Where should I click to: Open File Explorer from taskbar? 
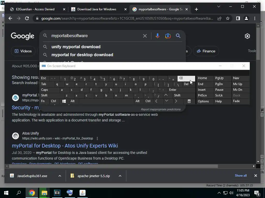(x=44, y=193)
